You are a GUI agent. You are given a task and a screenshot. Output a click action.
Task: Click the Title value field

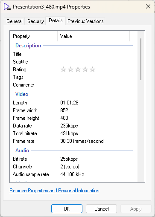[95, 54]
